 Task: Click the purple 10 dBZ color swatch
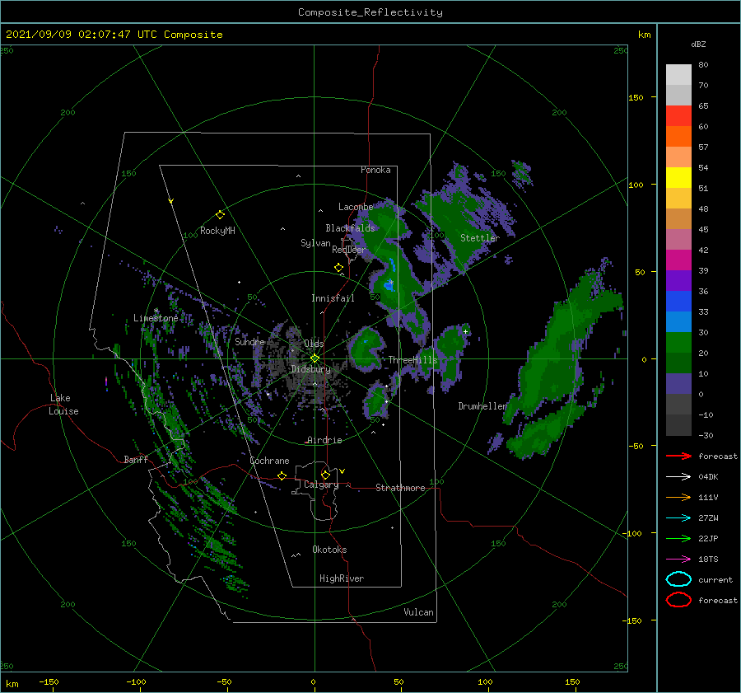pos(678,384)
